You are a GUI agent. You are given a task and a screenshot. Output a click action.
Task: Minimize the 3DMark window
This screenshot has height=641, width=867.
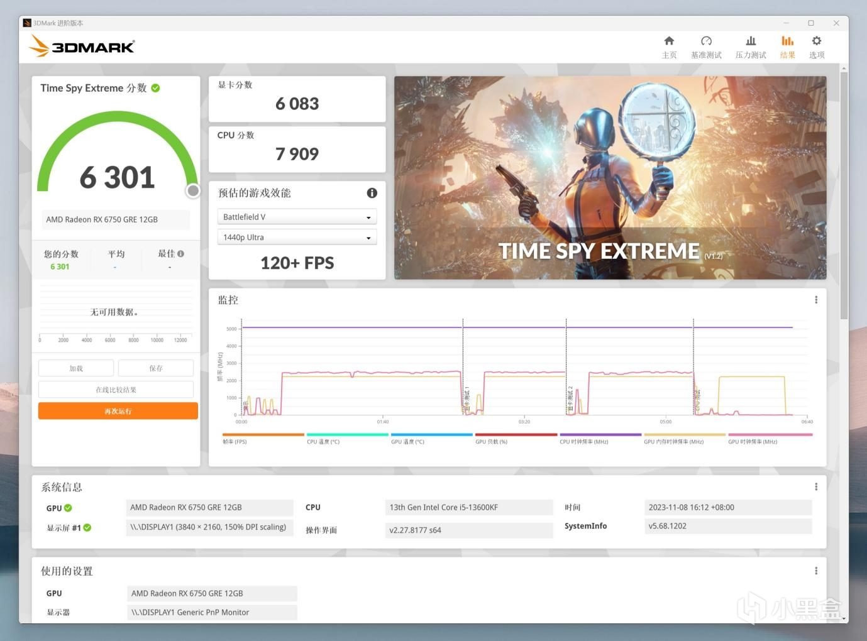pyautogui.click(x=786, y=23)
